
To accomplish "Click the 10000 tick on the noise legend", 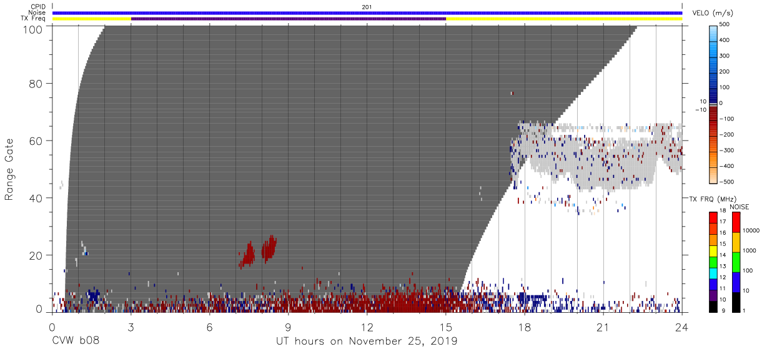I will [x=751, y=230].
